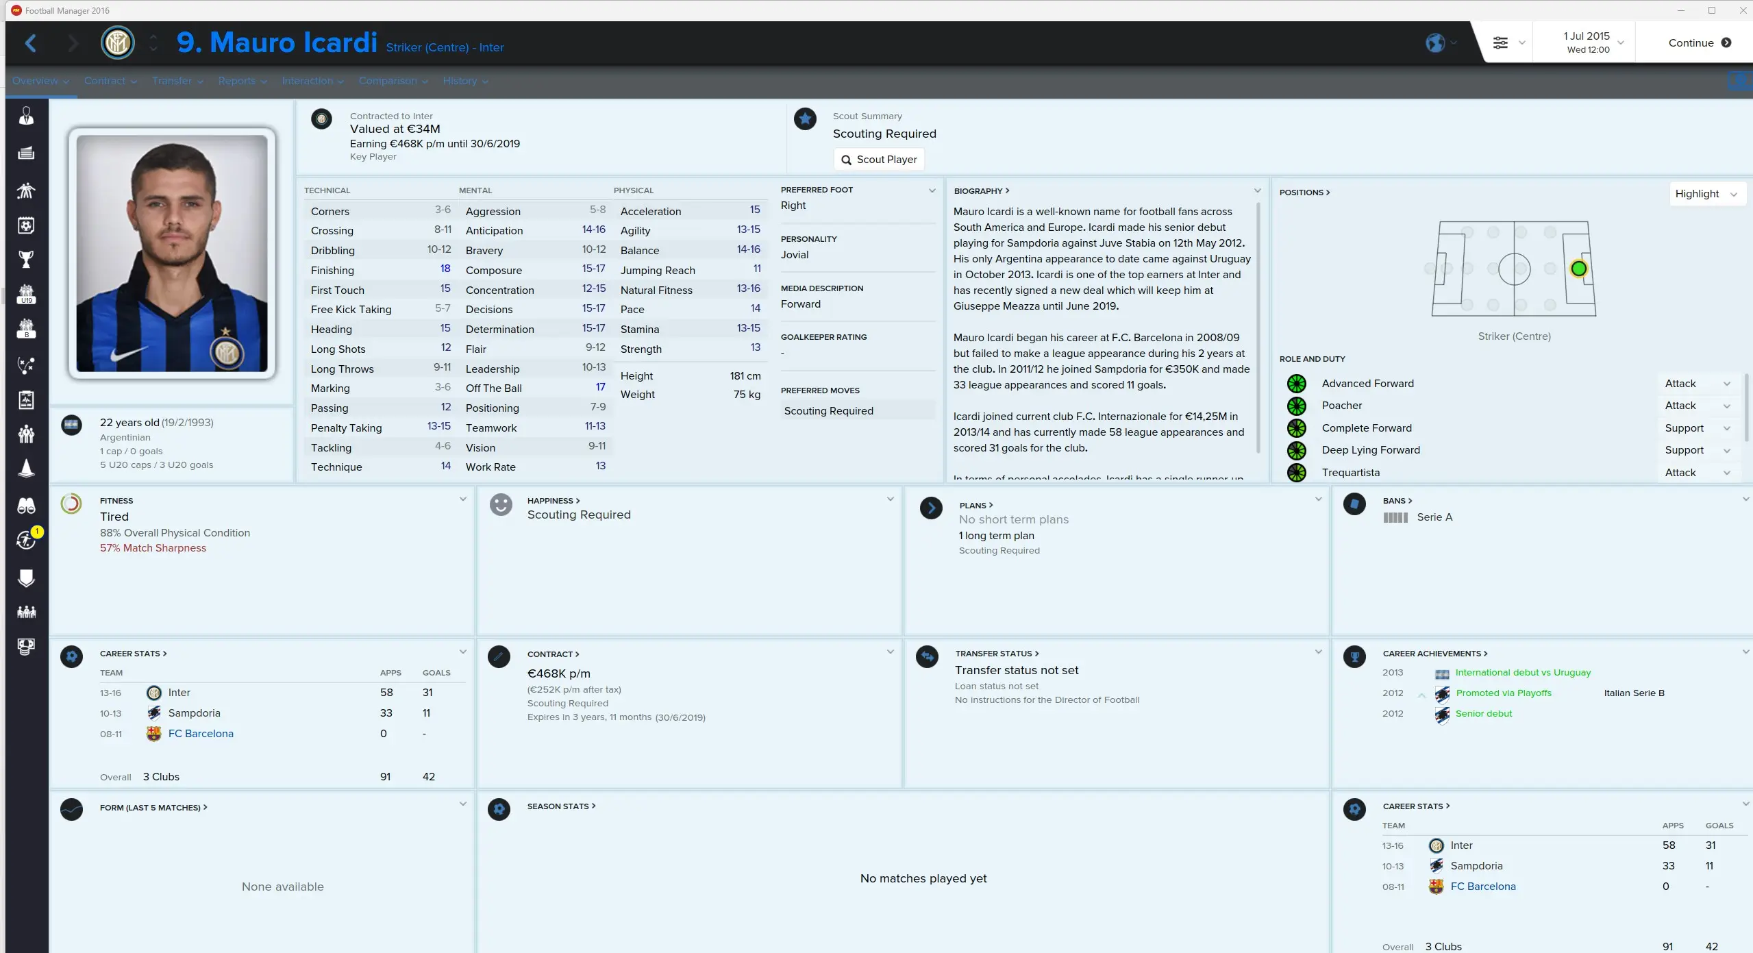Viewport: 1753px width, 953px height.
Task: Open the boardroom sidebar icon
Action: pos(26,612)
